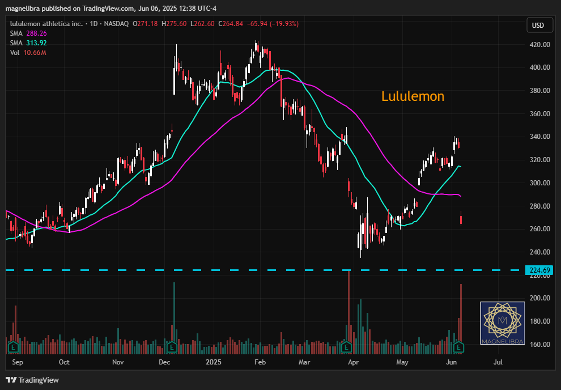Click the published on TradingView.com header text
561x390 pixels.
point(89,9)
